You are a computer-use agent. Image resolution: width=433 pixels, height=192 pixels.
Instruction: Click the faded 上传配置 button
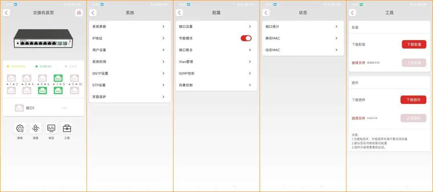coord(414,63)
